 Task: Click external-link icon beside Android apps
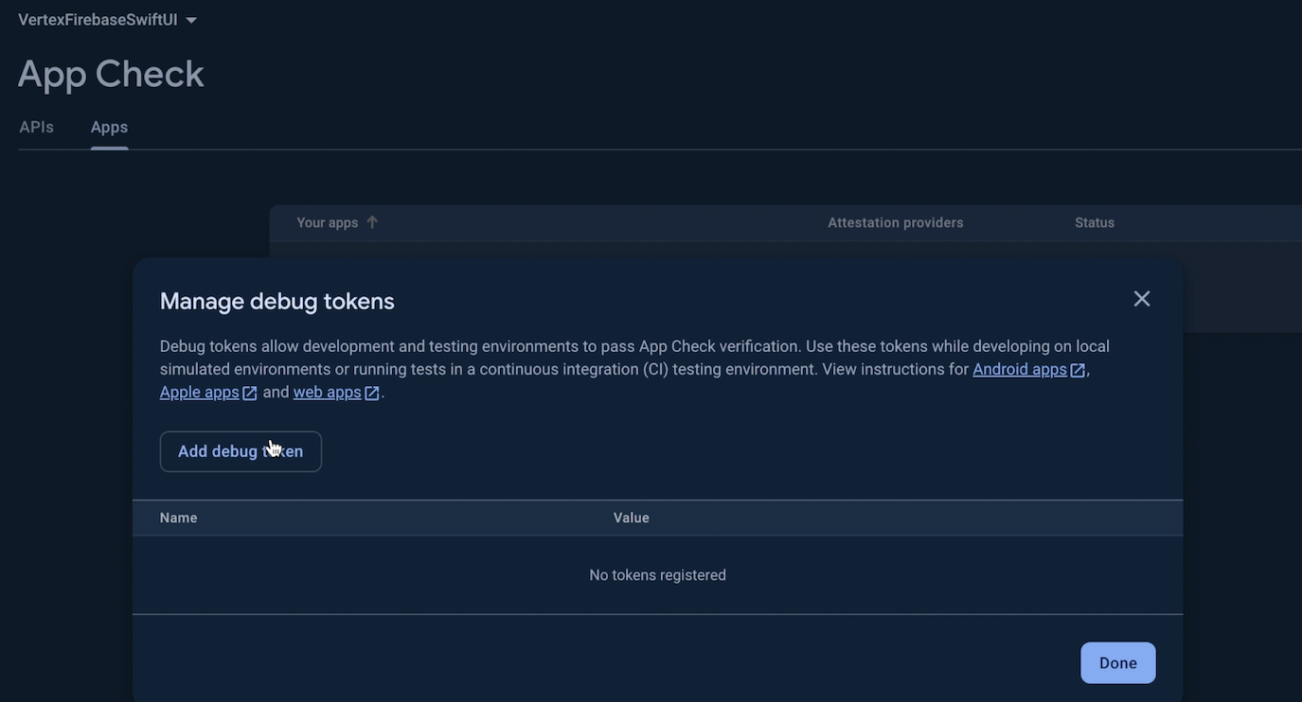pyautogui.click(x=1078, y=370)
